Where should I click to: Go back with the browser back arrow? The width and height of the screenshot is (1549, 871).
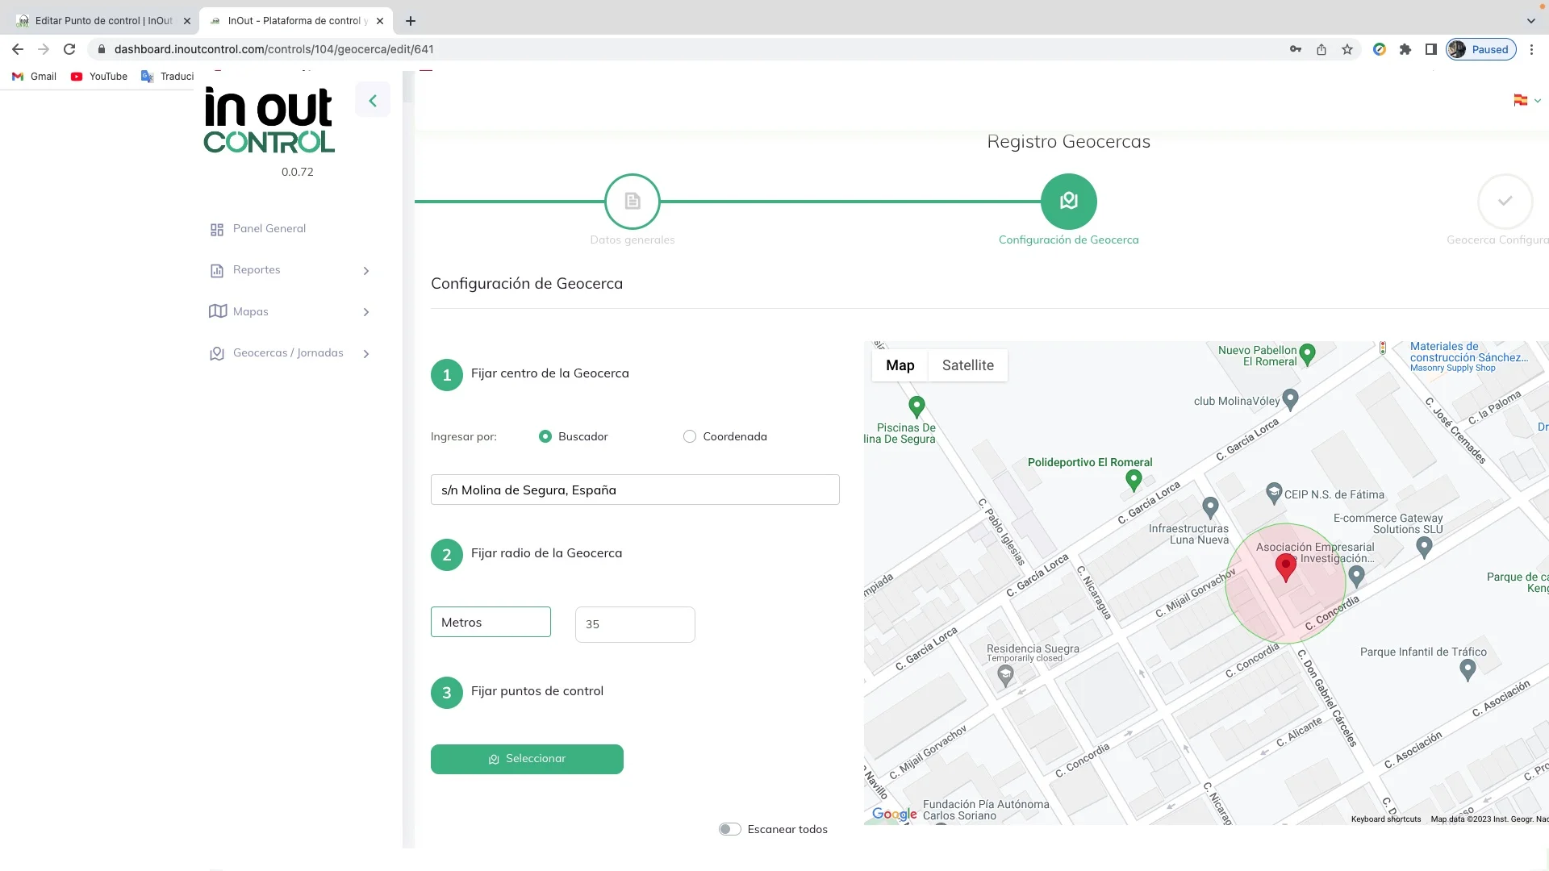point(18,49)
